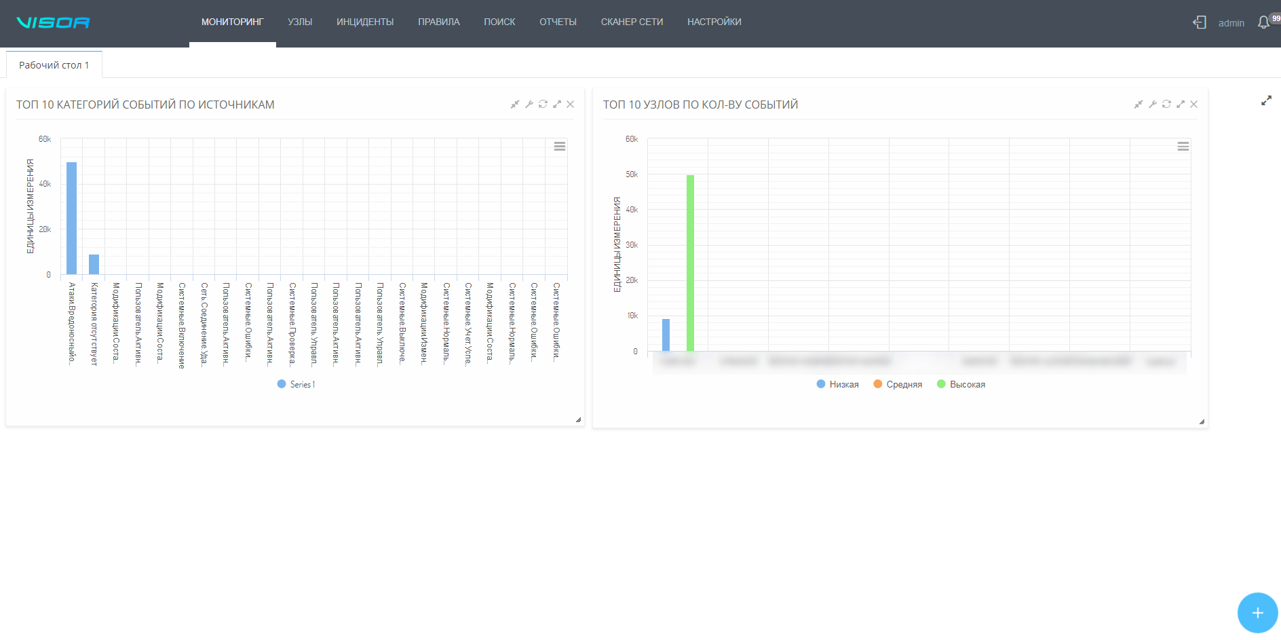Select the Рабочий стол 1 tab
Image resolution: width=1281 pixels, height=640 pixels.
pos(54,65)
